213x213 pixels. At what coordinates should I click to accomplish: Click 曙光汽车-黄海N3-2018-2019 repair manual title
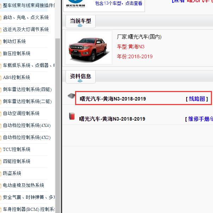[x=112, y=119]
